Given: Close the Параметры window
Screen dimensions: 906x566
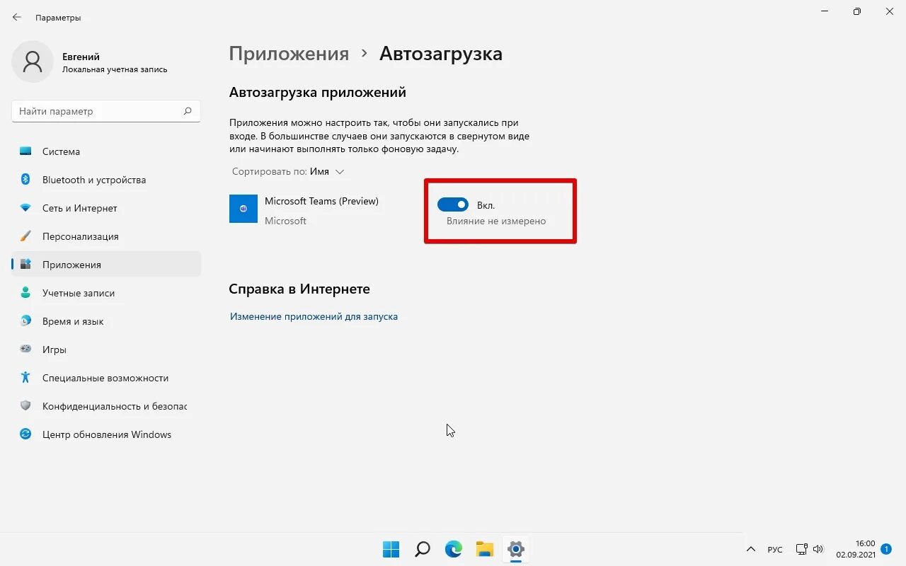Looking at the screenshot, I should (890, 11).
